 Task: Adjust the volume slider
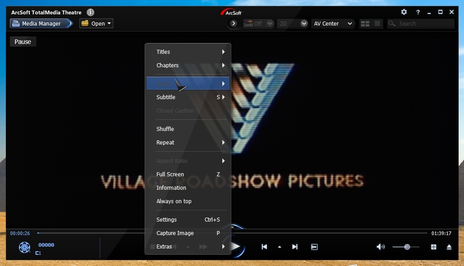pos(406,247)
